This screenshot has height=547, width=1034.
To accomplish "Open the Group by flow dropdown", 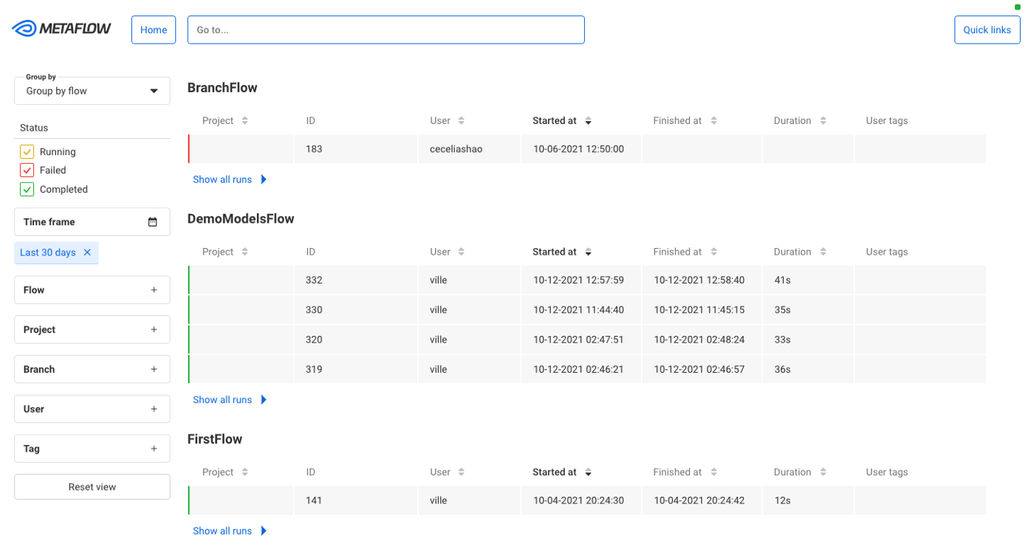I will 92,91.
